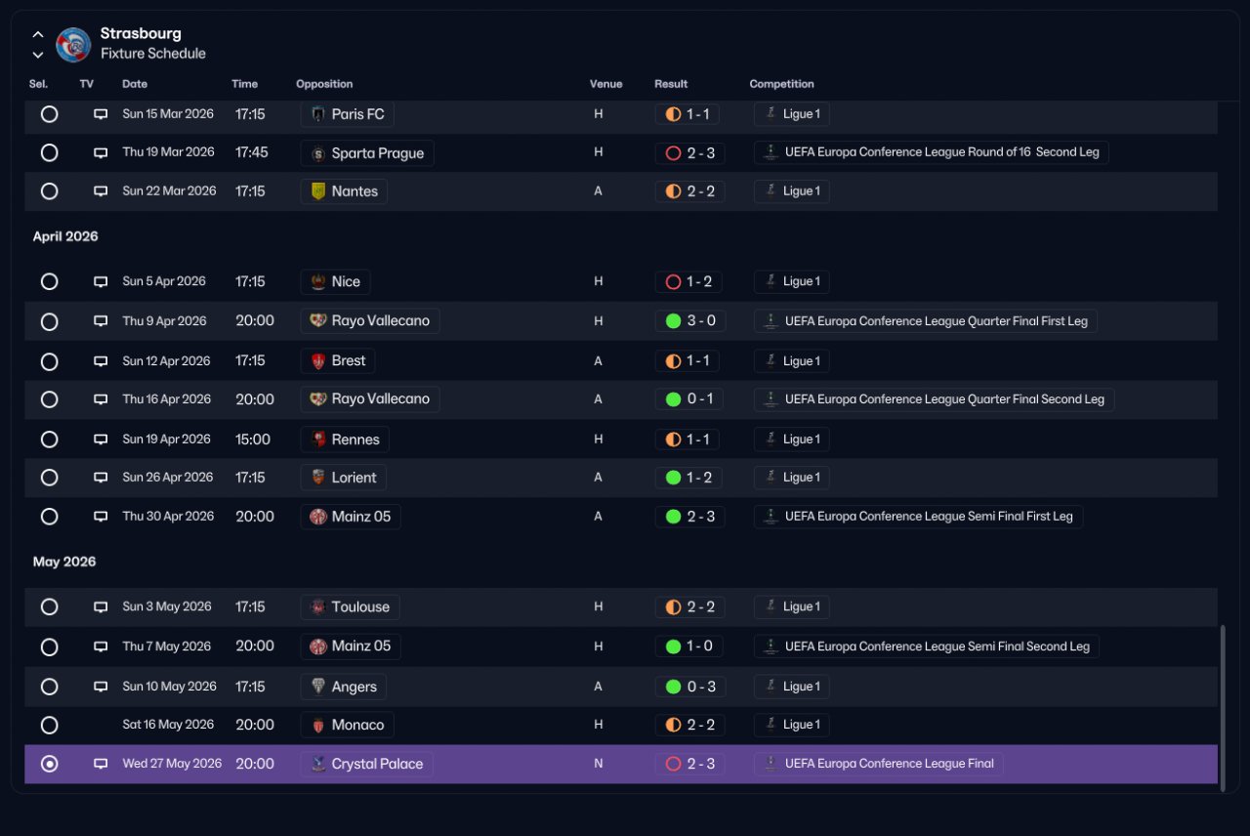Click the Rennes club crest icon
The height and width of the screenshot is (836, 1250).
tap(318, 439)
